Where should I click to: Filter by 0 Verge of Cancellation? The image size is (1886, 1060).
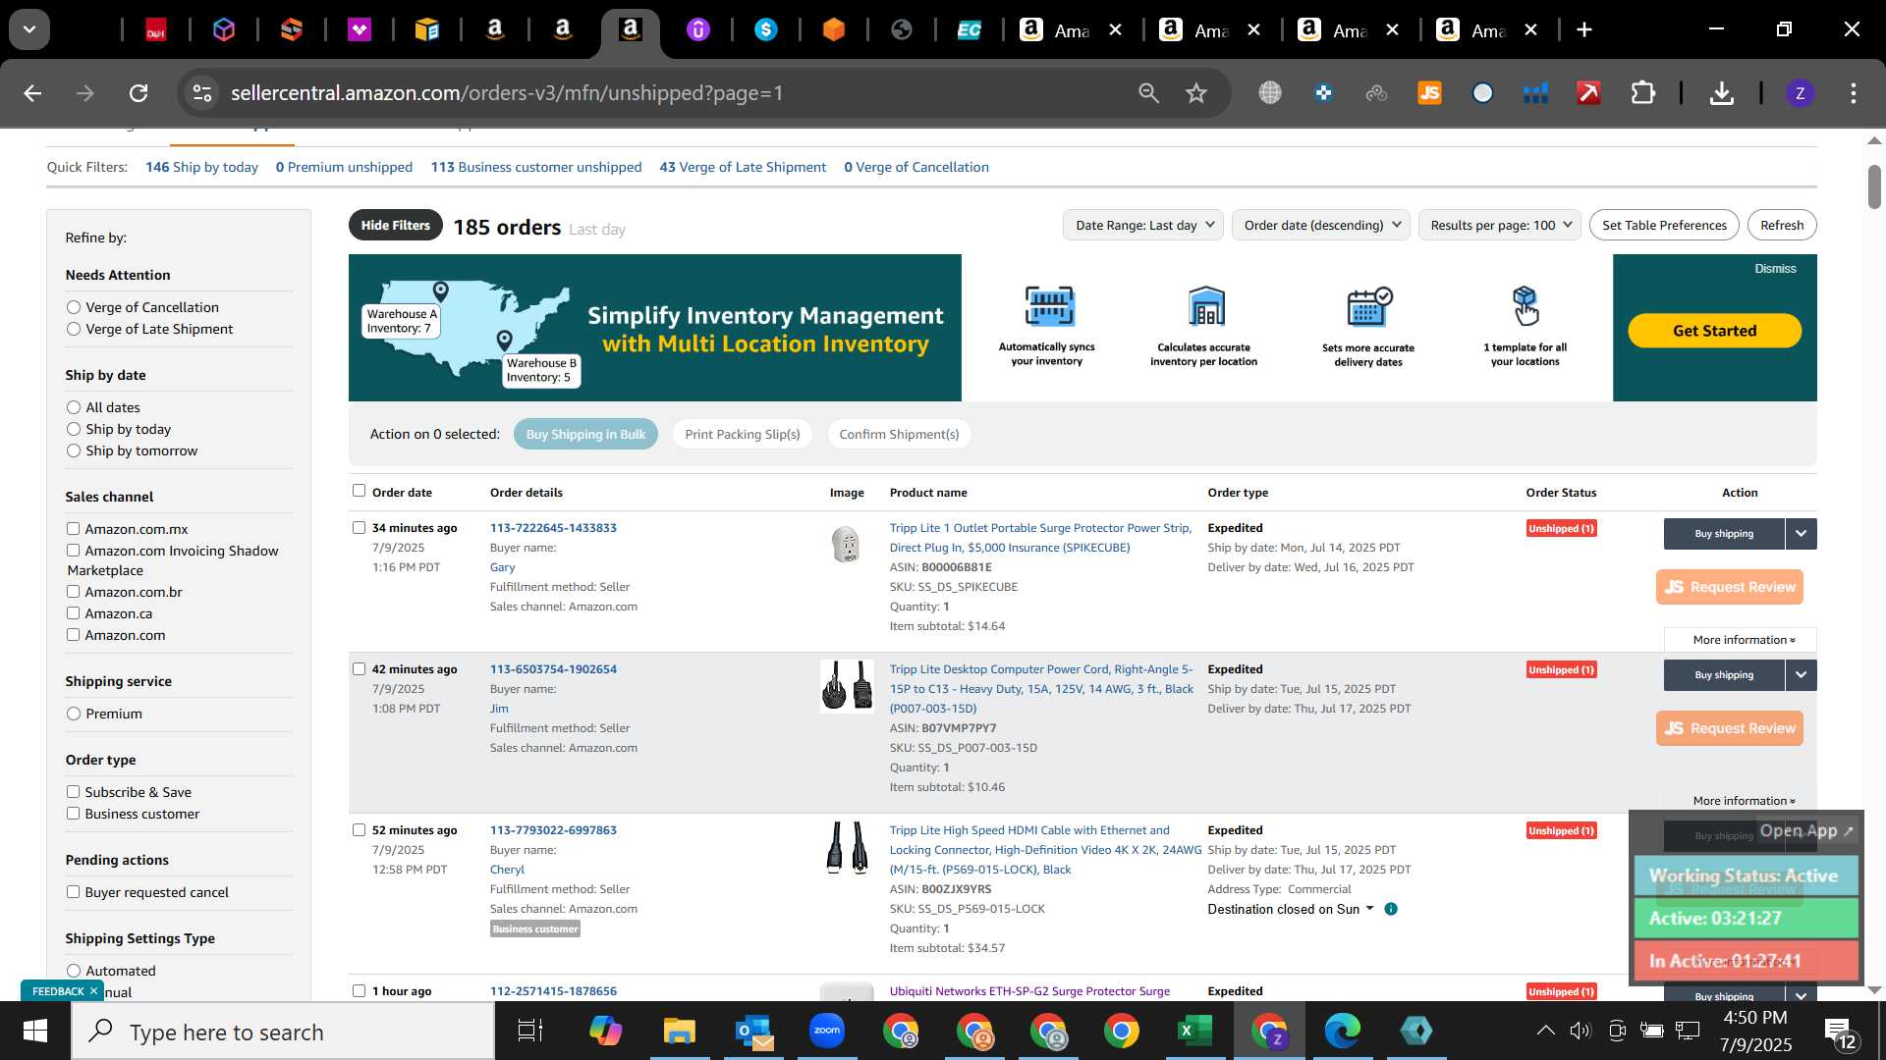[916, 167]
